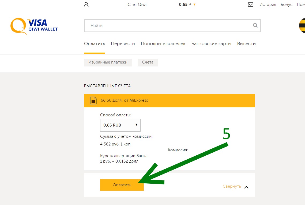Click the search magnifier icon

[x=255, y=26]
